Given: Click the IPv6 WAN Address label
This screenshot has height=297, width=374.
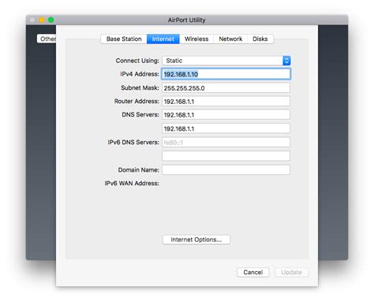Looking at the screenshot, I should 132,184.
